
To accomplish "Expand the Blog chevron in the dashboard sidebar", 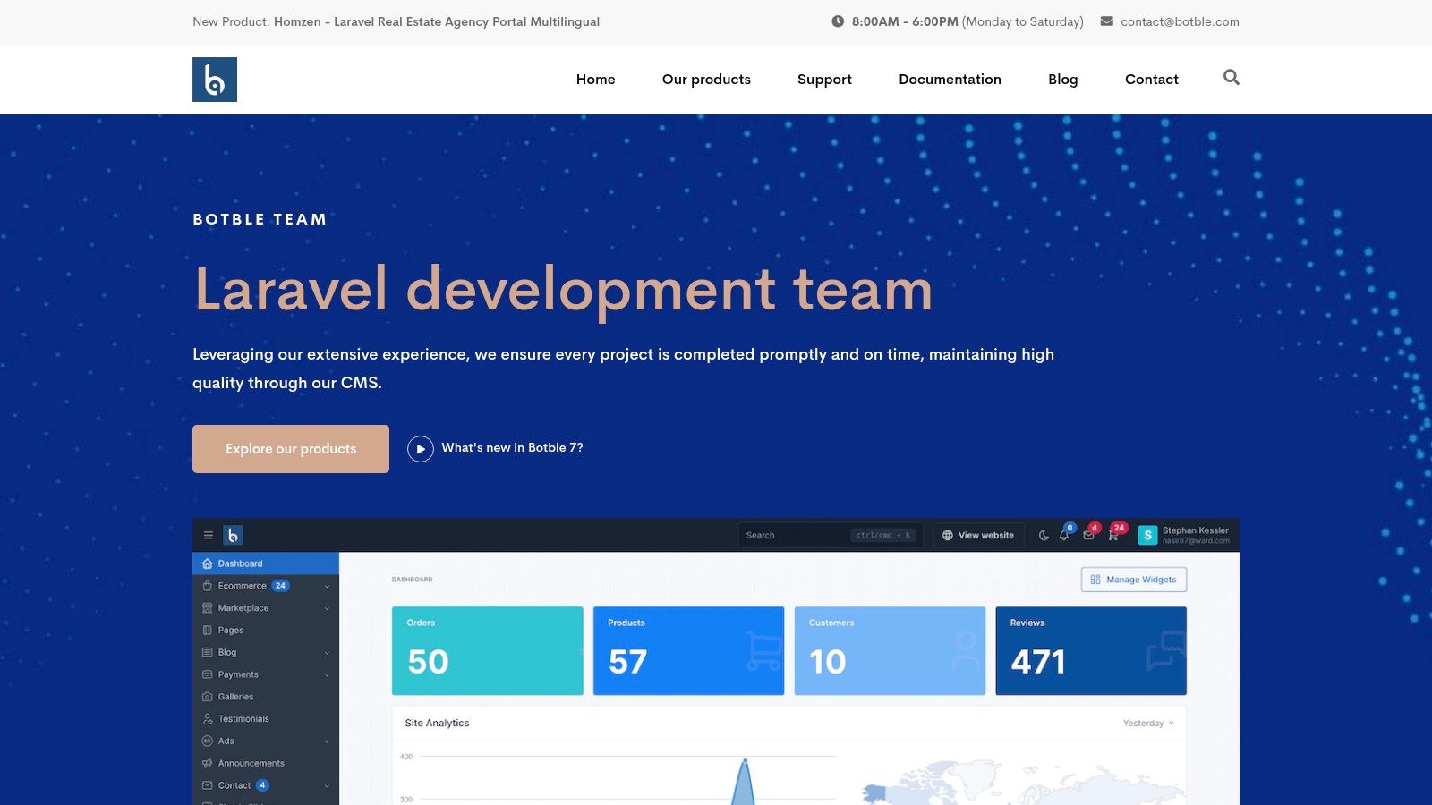I will pos(327,653).
